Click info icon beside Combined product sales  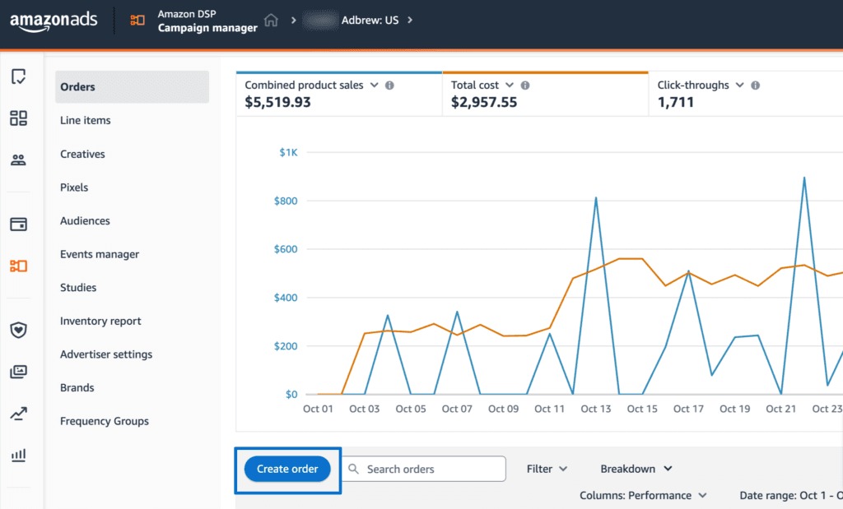[x=389, y=86]
